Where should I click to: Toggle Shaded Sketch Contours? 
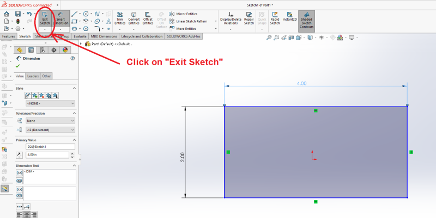306,20
